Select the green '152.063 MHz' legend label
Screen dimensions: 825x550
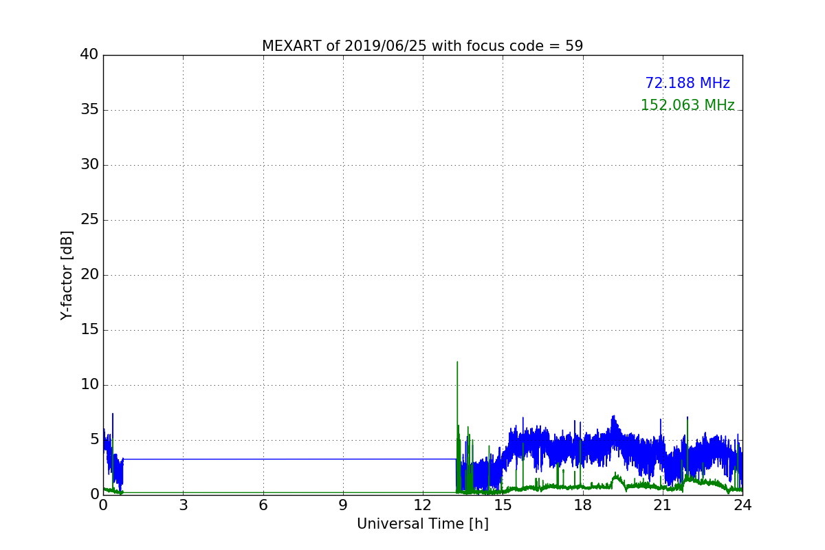pyautogui.click(x=687, y=105)
